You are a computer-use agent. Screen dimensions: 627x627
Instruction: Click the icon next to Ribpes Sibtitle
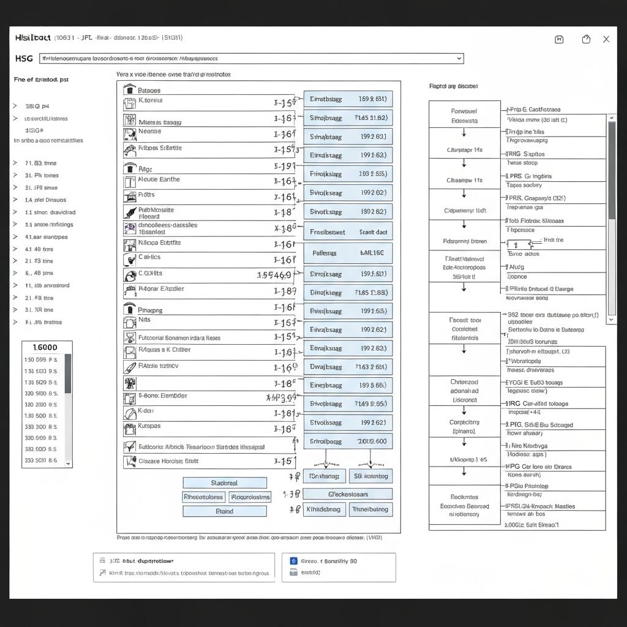coord(129,149)
